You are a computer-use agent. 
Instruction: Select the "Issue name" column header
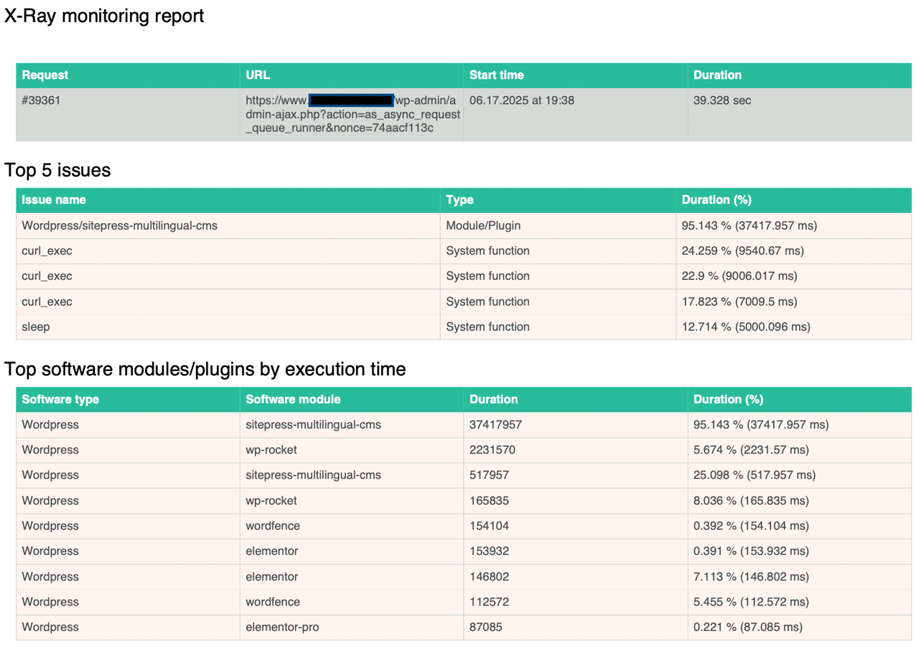click(x=228, y=200)
